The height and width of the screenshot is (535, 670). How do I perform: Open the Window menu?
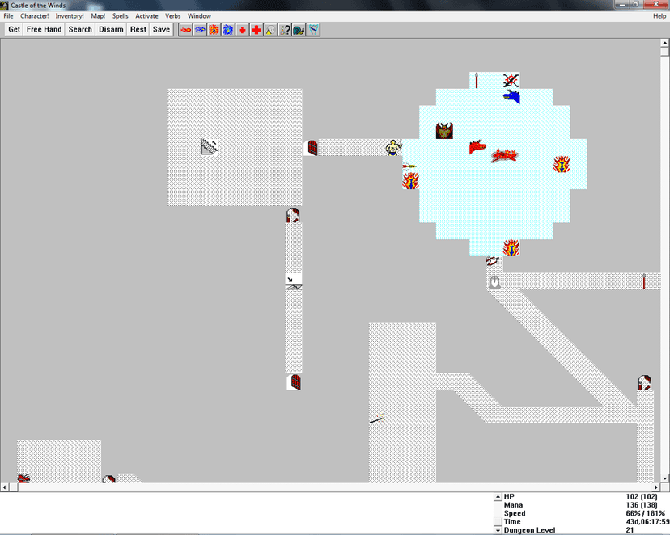coord(199,16)
